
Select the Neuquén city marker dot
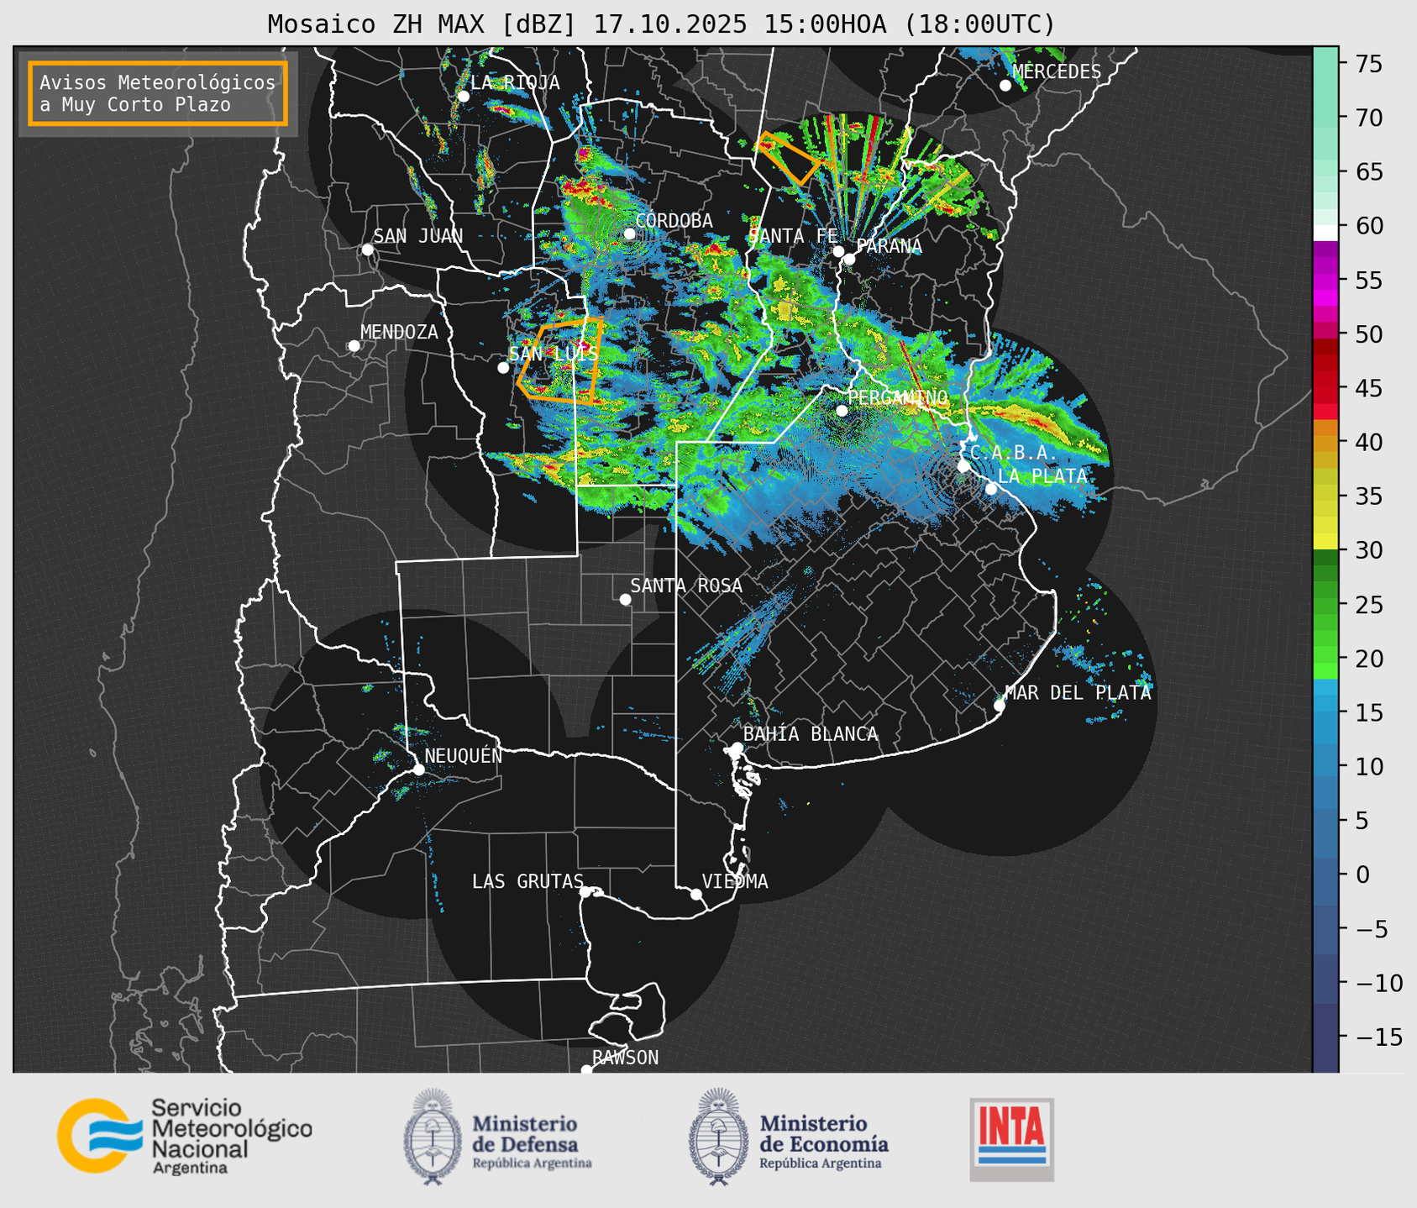point(418,769)
